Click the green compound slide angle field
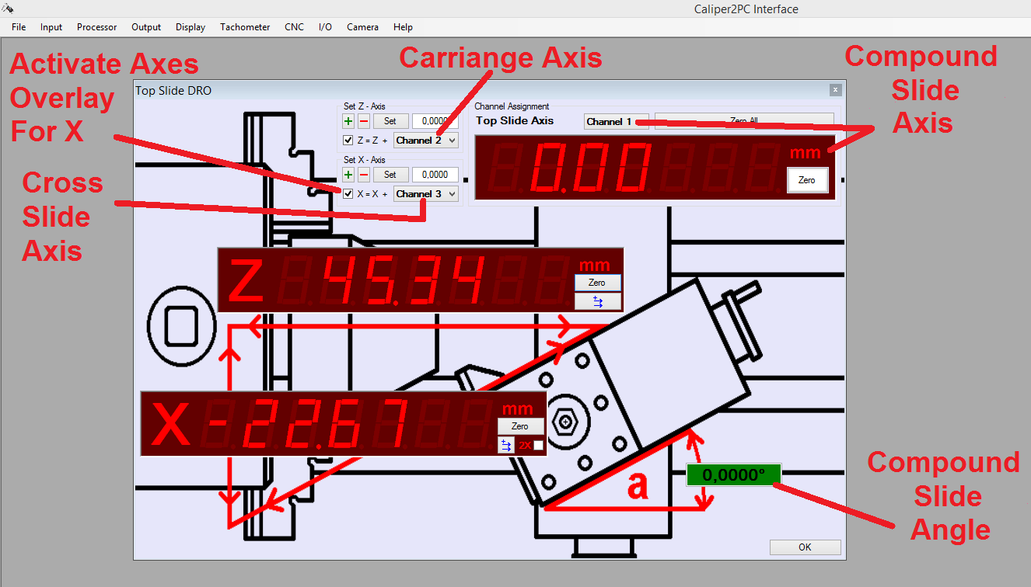The image size is (1031, 587). tap(733, 474)
